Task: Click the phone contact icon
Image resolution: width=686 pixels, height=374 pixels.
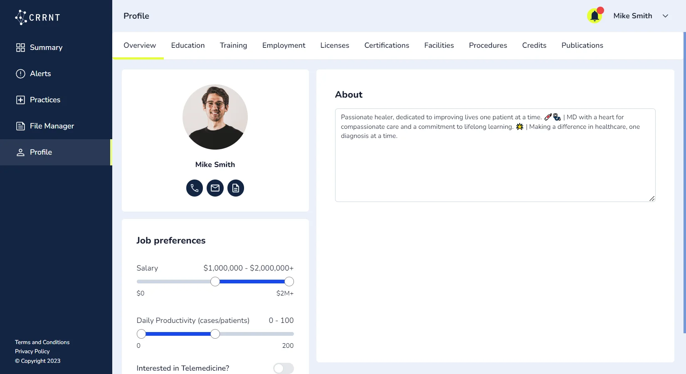Action: [194, 188]
